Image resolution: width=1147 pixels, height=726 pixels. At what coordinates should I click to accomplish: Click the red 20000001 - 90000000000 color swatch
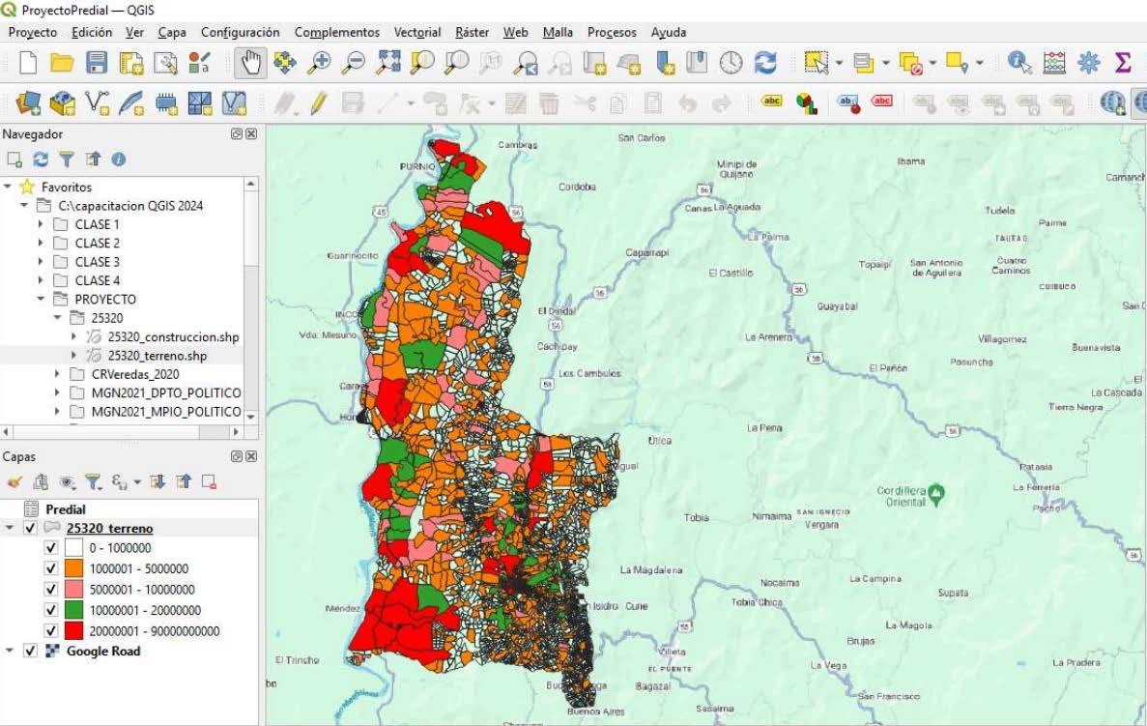(74, 630)
